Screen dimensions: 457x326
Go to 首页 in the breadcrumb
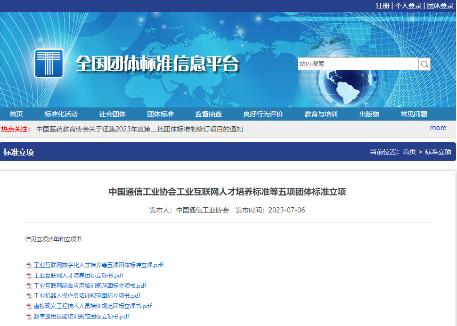pyautogui.click(x=409, y=152)
